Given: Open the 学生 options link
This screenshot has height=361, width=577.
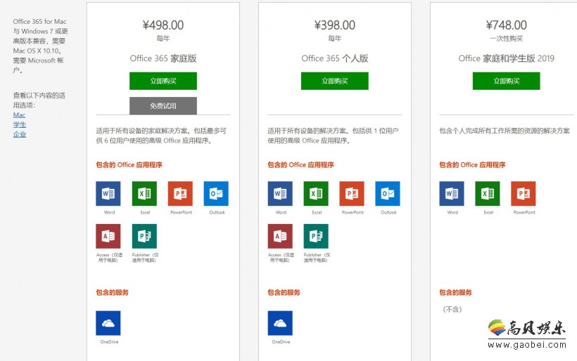Looking at the screenshot, I should click(x=20, y=124).
